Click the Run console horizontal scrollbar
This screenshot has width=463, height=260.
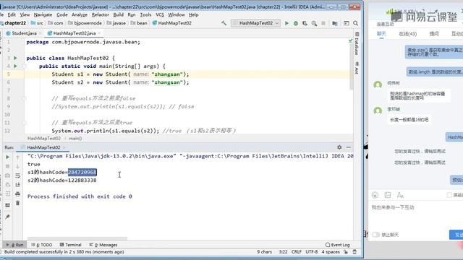tap(77, 238)
